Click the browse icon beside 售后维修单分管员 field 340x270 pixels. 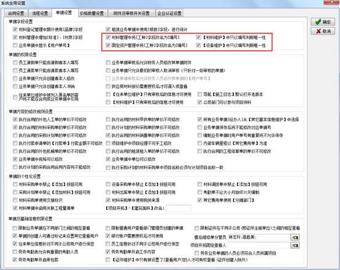[295, 238]
